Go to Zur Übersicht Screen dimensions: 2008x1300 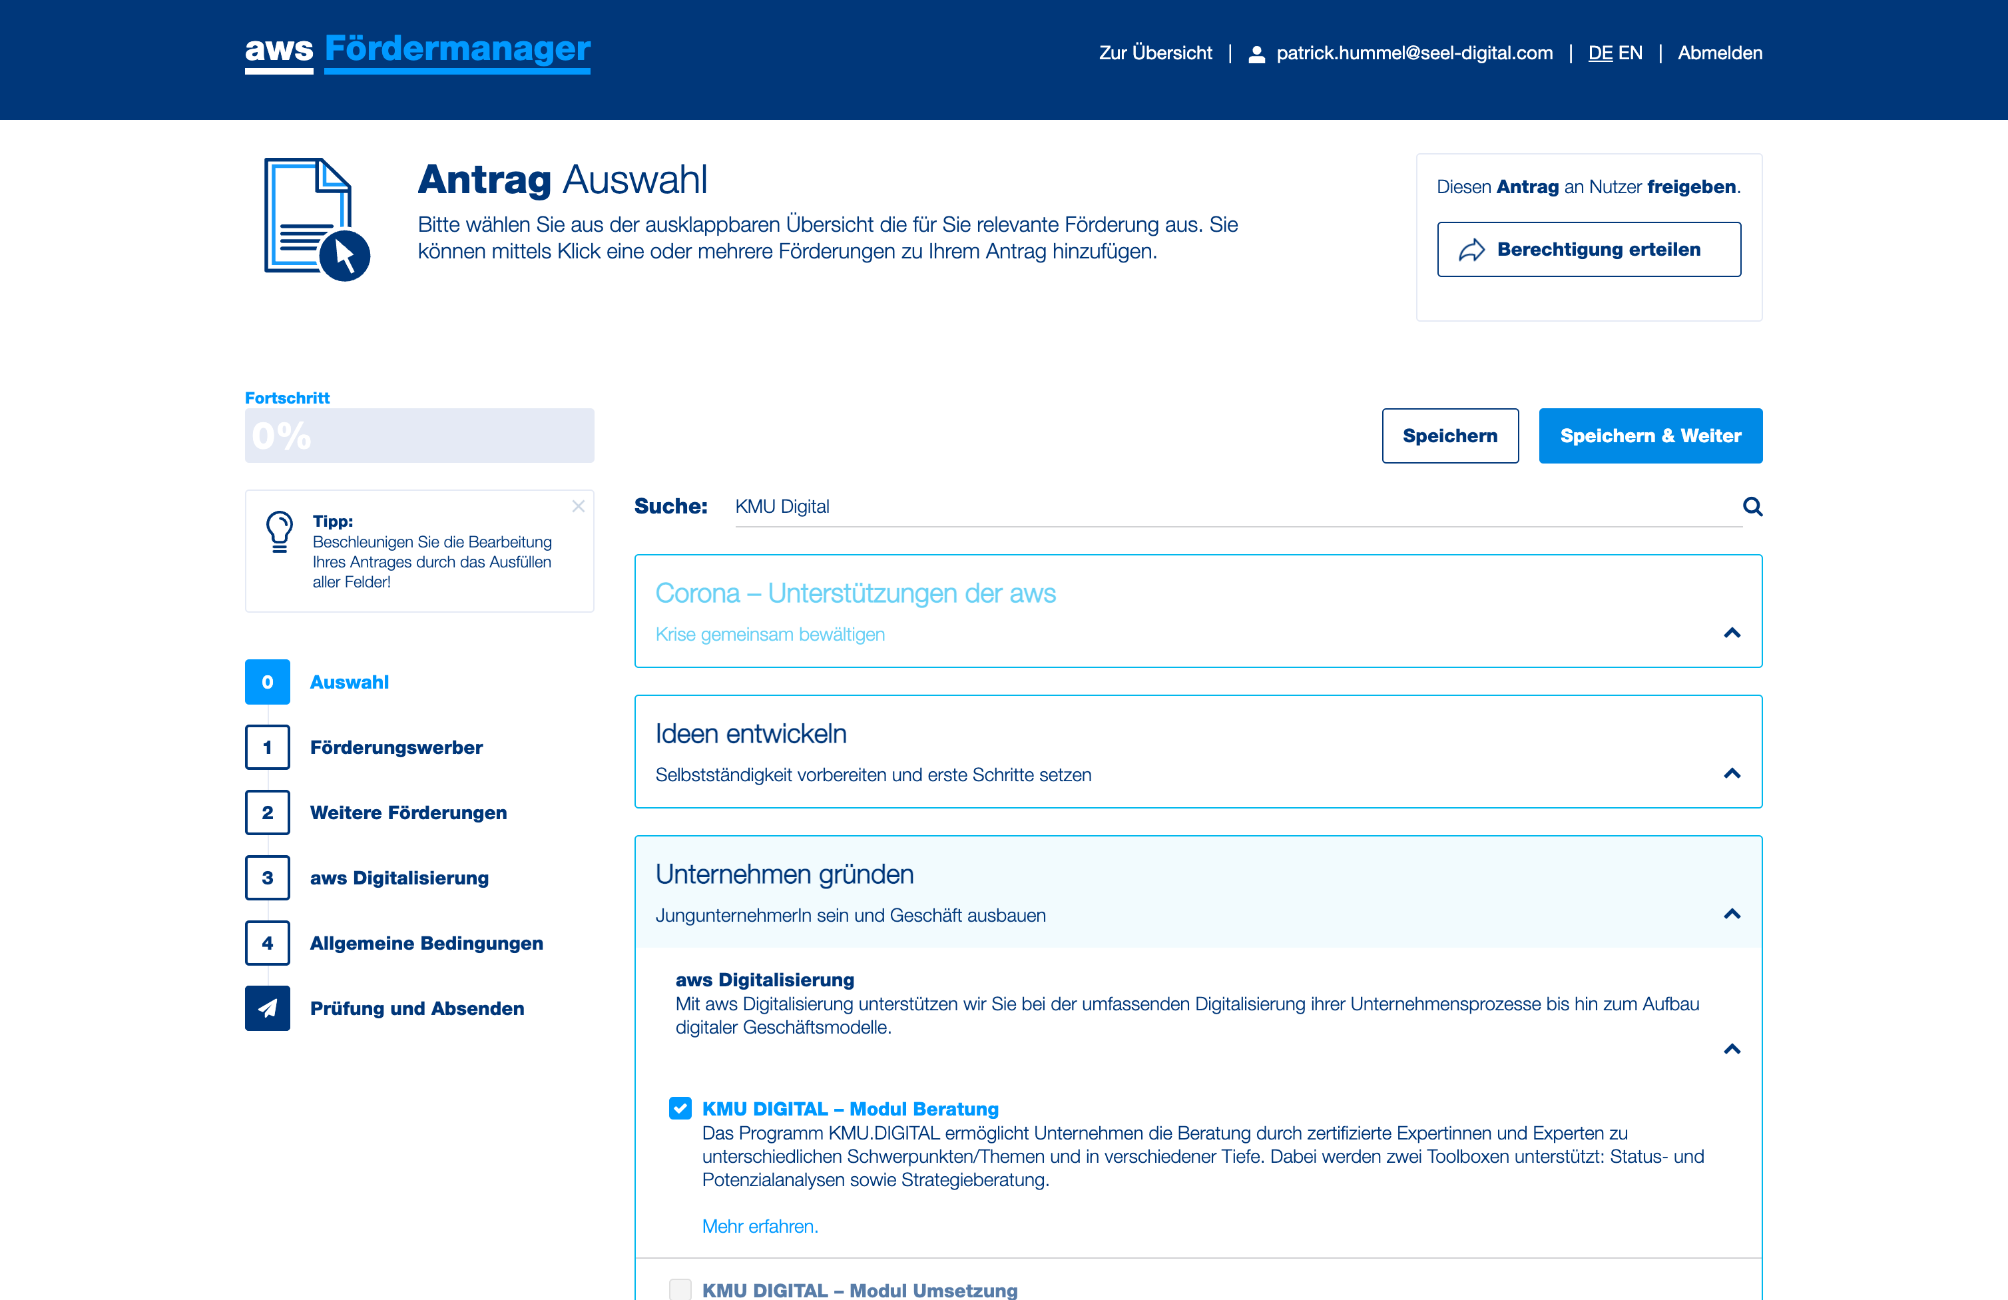[1155, 53]
